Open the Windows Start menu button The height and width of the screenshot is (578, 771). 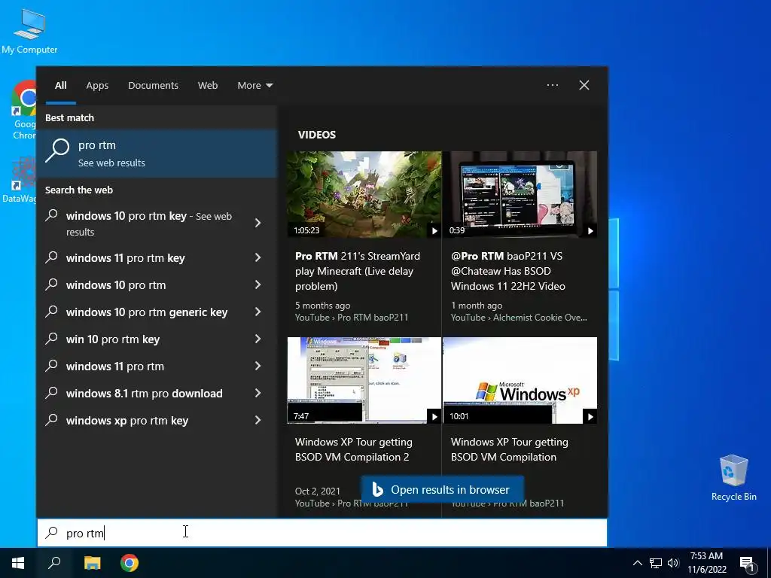18,563
